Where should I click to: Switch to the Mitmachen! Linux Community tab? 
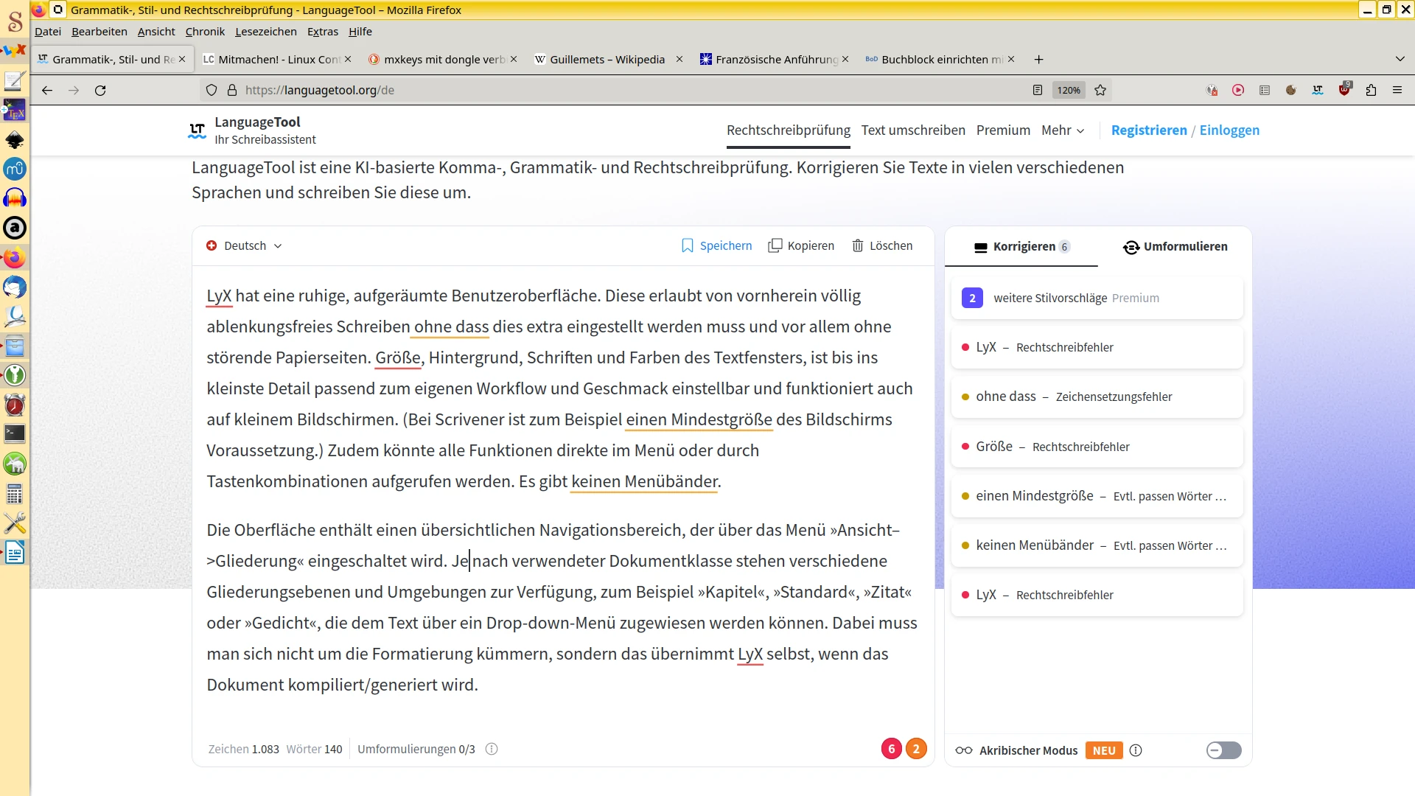click(x=277, y=59)
